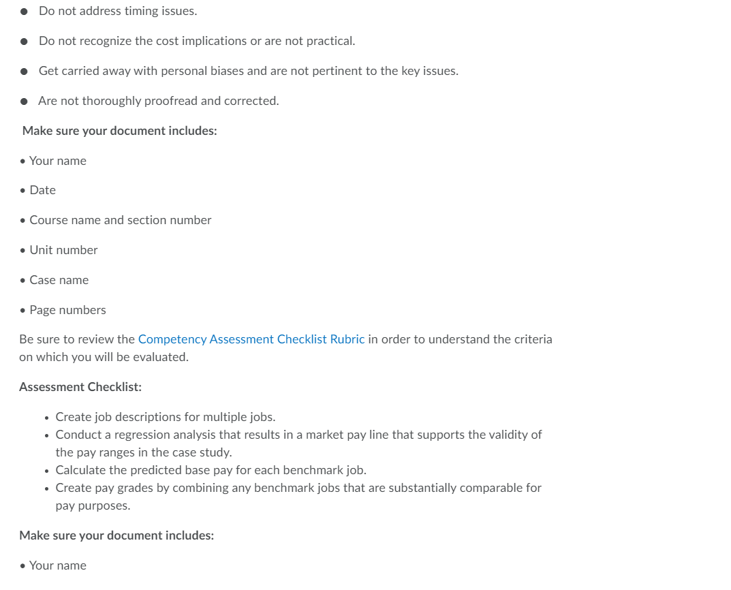Image resolution: width=731 pixels, height=590 pixels.
Task: Click the first 'Your name' list item
Action: 57,161
